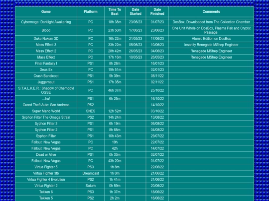The height and width of the screenshot is (201, 269).
Task: Select the Deus Ex game cell
Action: click(46, 70)
